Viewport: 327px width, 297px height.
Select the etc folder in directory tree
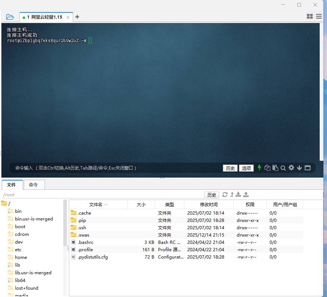tap(18, 249)
